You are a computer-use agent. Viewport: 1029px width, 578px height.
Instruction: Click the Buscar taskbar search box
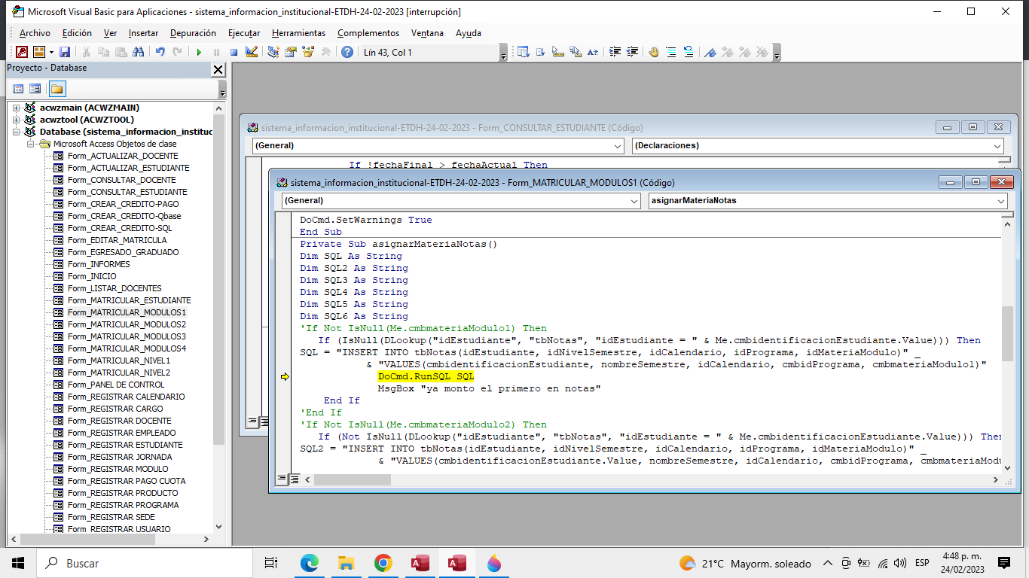pyautogui.click(x=143, y=563)
